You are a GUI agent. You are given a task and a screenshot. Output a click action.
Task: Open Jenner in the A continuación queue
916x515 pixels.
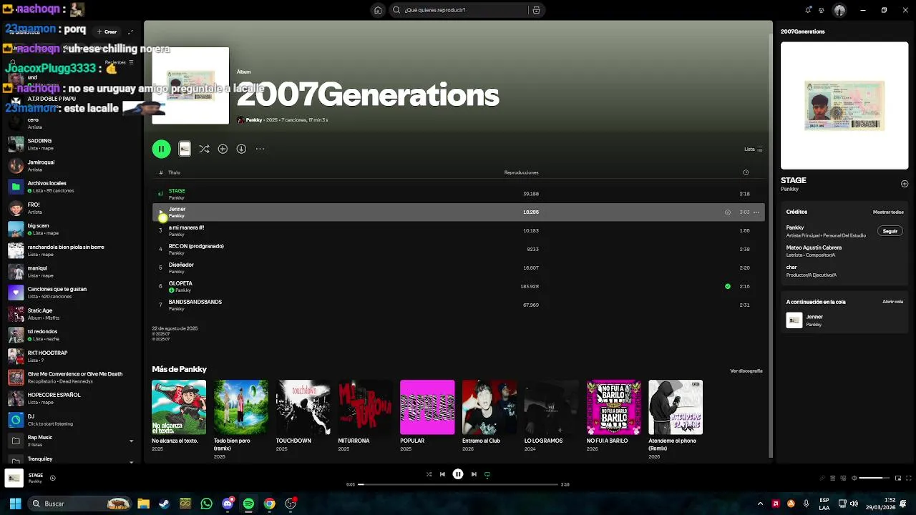coord(844,320)
